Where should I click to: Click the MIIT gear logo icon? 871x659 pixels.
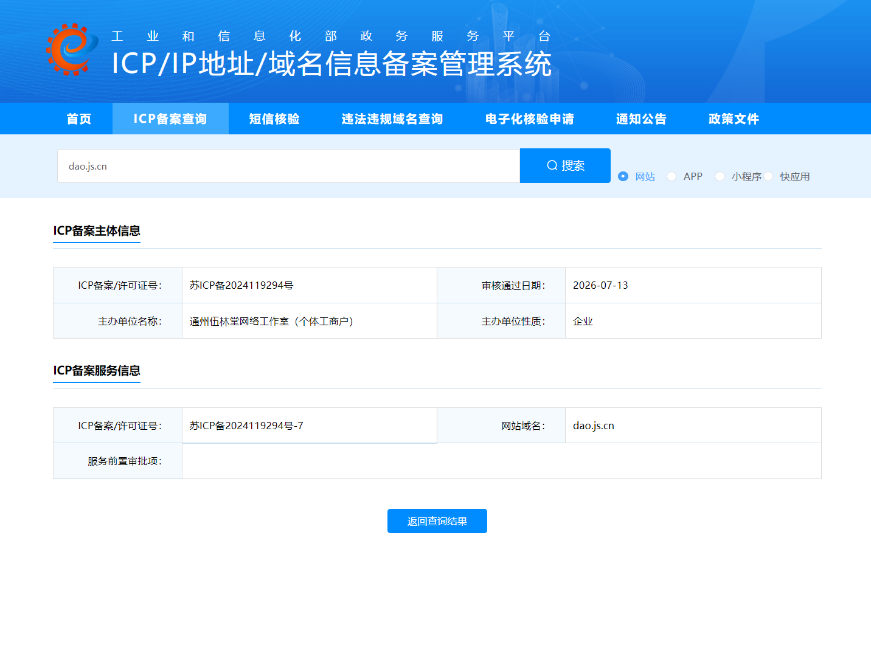pyautogui.click(x=72, y=49)
